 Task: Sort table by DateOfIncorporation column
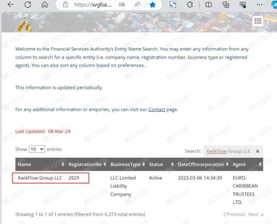pos(203,164)
